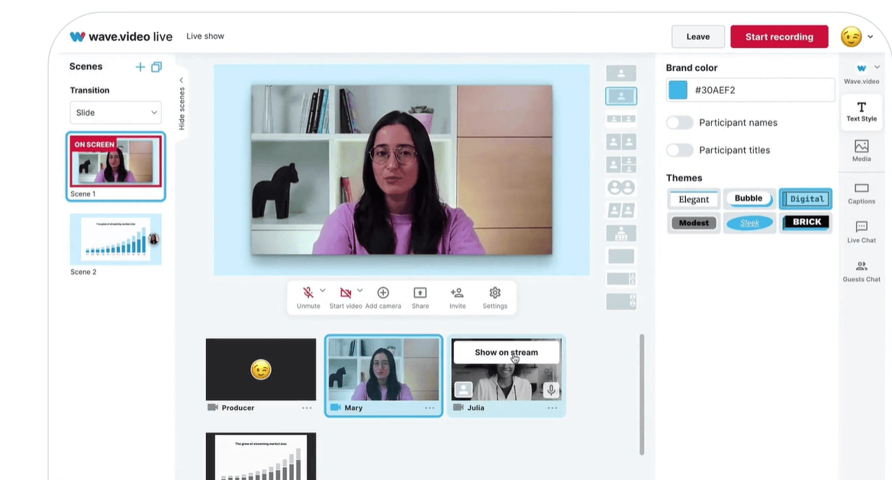Switch to the Text Style tab
Screen dimensions: 892x480
click(x=861, y=111)
